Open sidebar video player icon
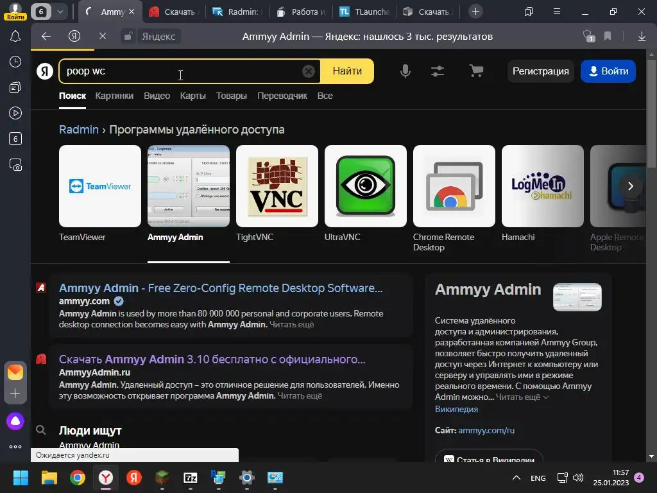 (x=15, y=113)
